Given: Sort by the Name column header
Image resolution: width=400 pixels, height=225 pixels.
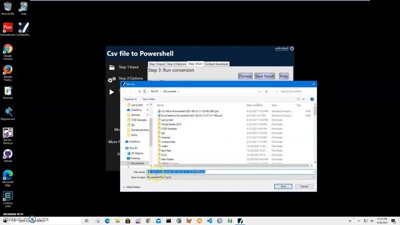Looking at the screenshot, I should pos(160,105).
